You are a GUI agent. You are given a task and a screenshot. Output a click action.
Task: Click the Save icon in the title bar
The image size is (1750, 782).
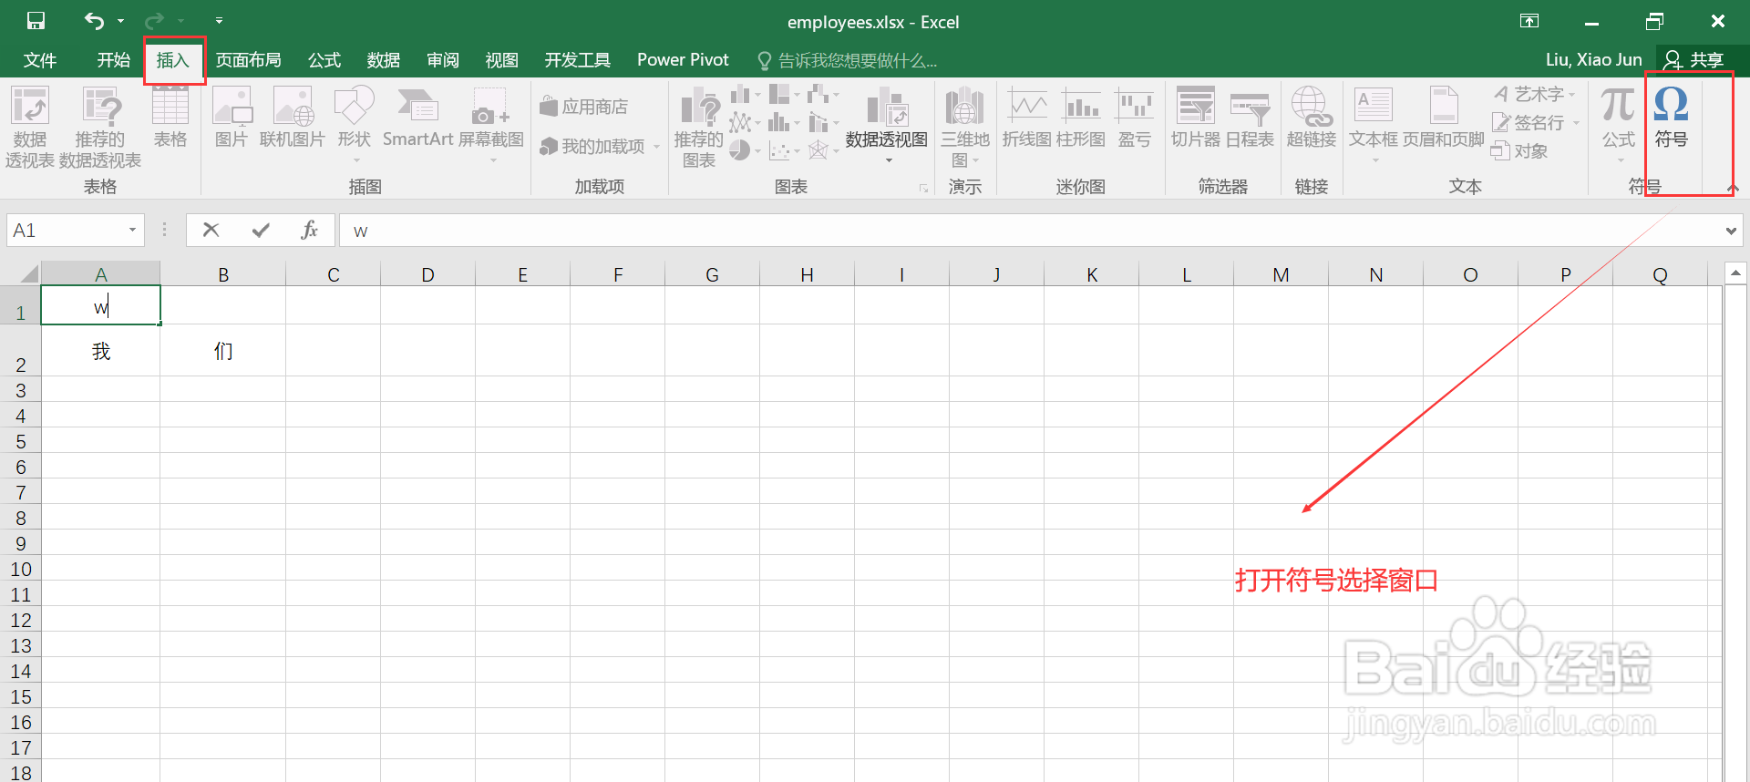36,21
